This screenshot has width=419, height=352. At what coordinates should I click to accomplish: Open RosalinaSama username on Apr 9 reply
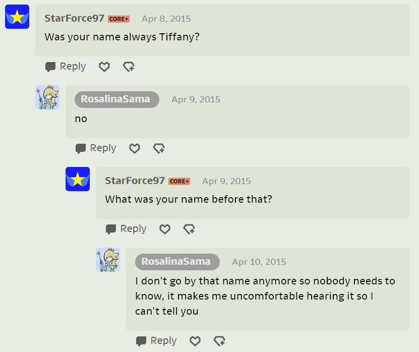[x=116, y=99]
